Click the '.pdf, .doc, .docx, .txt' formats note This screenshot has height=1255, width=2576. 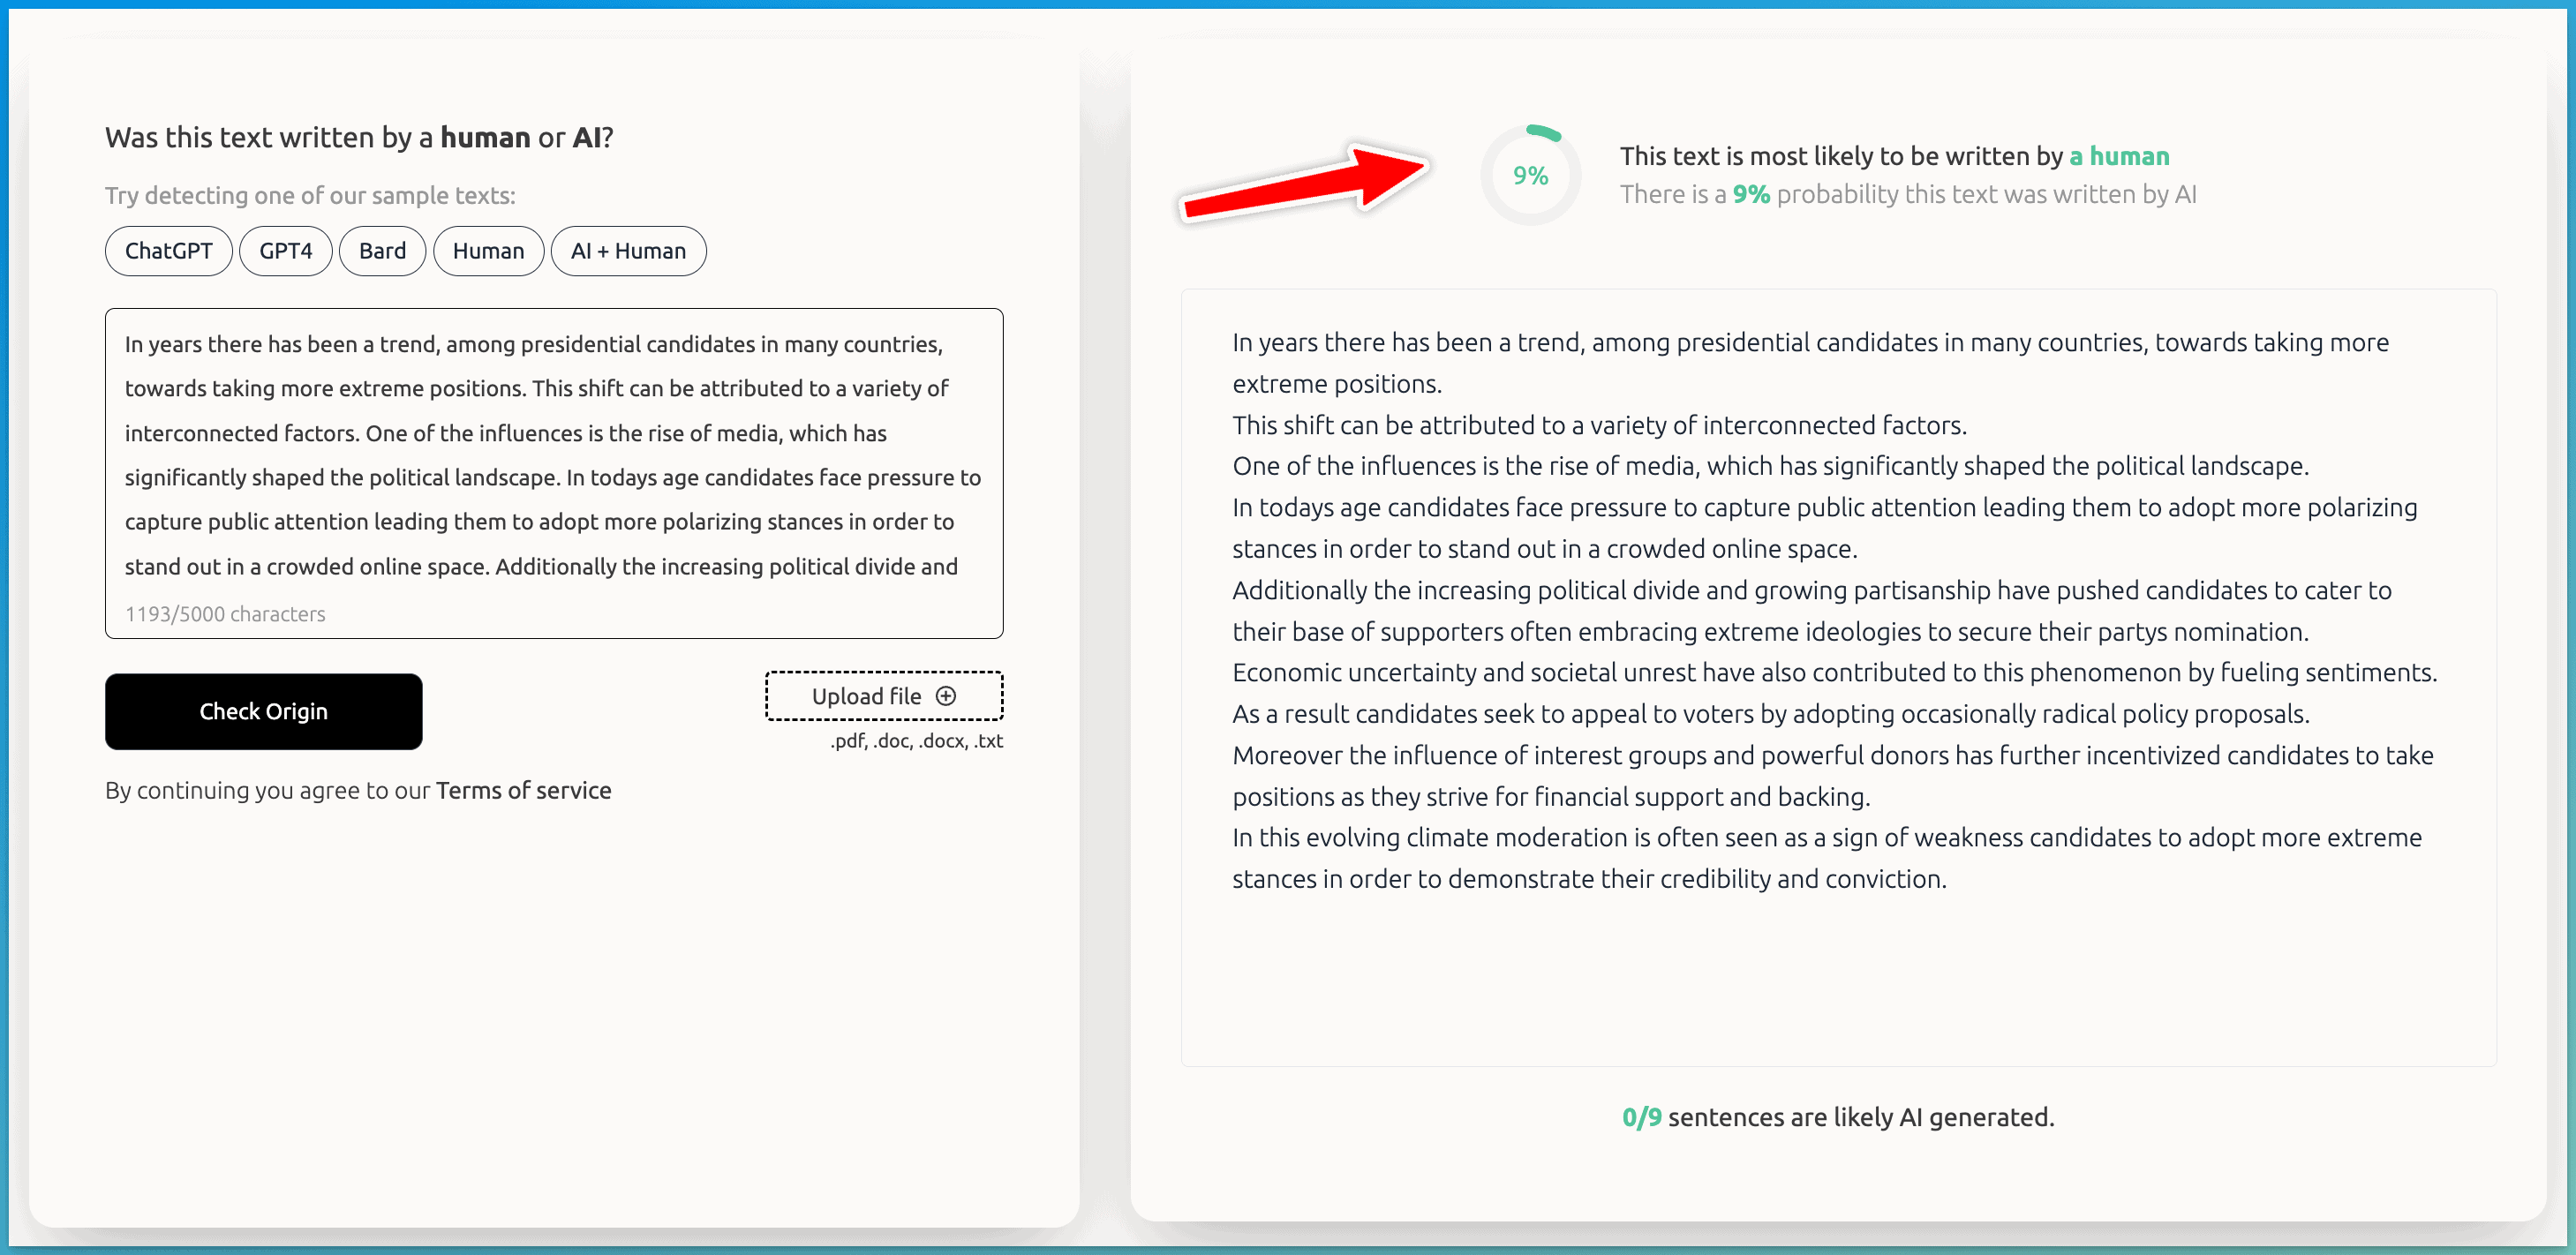tap(916, 741)
